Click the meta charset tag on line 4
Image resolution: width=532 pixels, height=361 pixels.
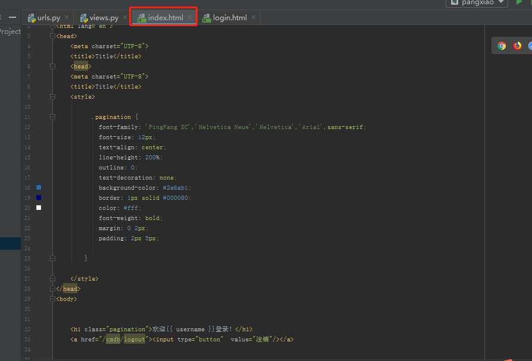click(x=109, y=46)
